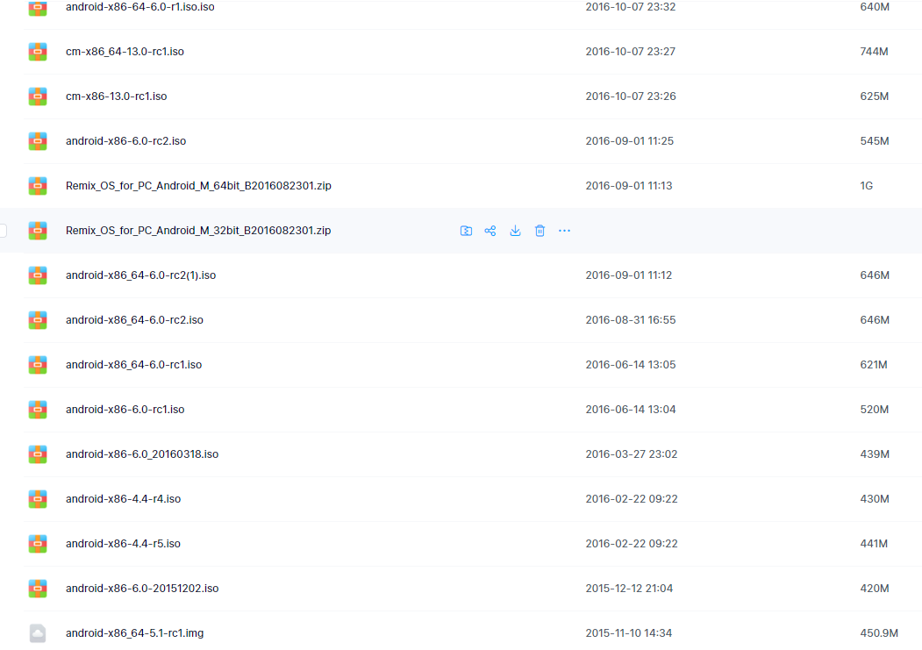
Task: Click archive icon of android-x86-6.0-rc2.iso
Action: point(38,141)
